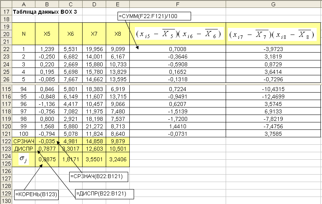Select cell with value -10,4315

click(x=273, y=89)
